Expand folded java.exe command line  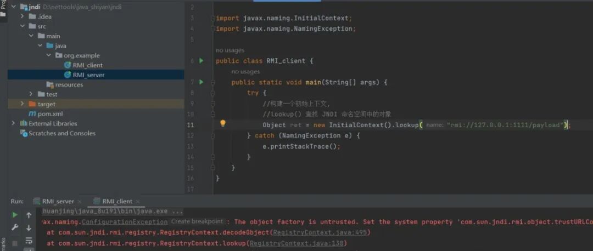(x=113, y=212)
